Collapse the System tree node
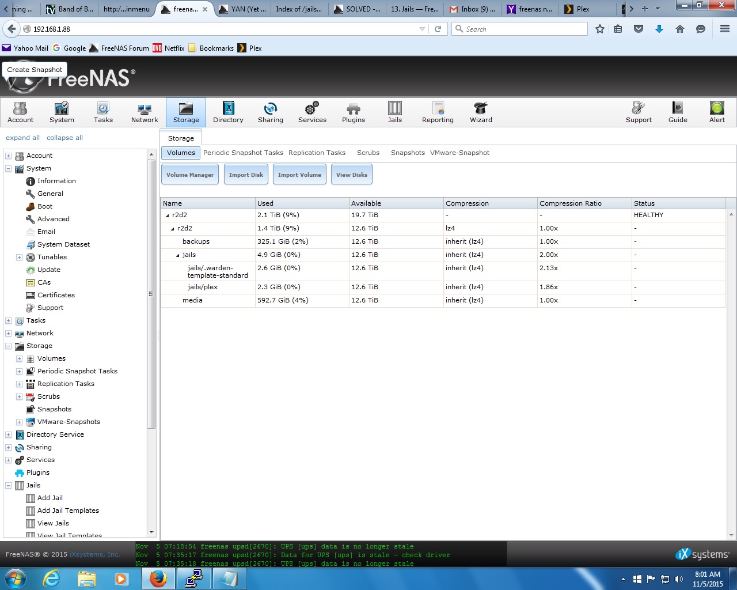The image size is (737, 590). click(8, 169)
